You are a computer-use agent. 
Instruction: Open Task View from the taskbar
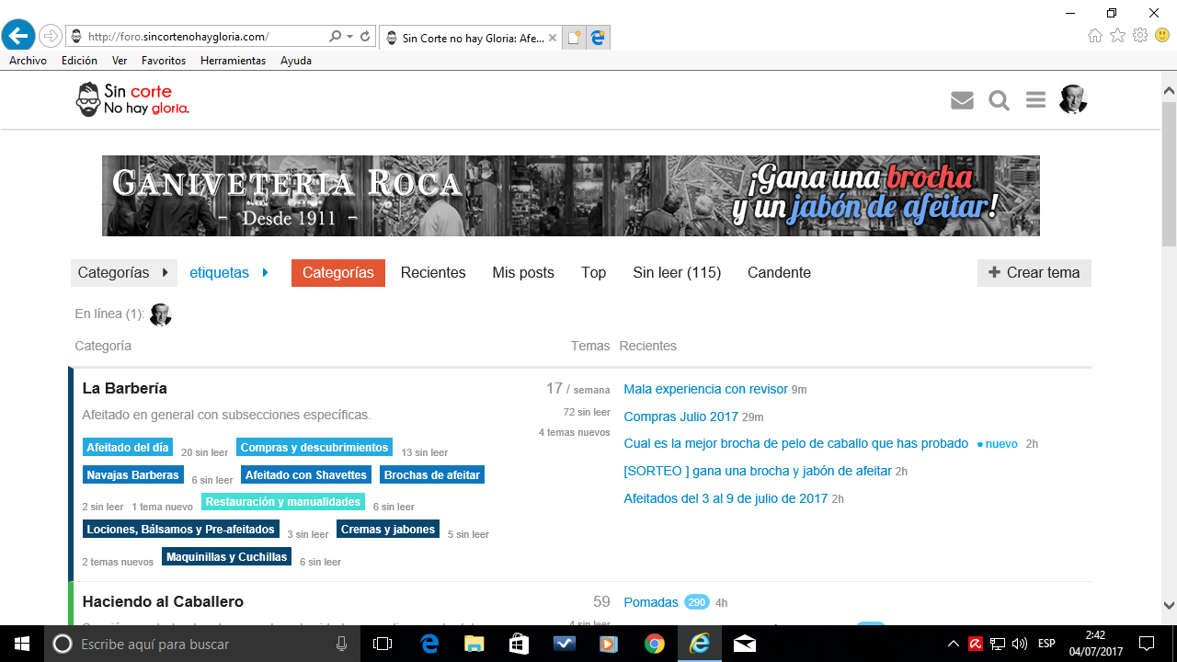pos(383,644)
